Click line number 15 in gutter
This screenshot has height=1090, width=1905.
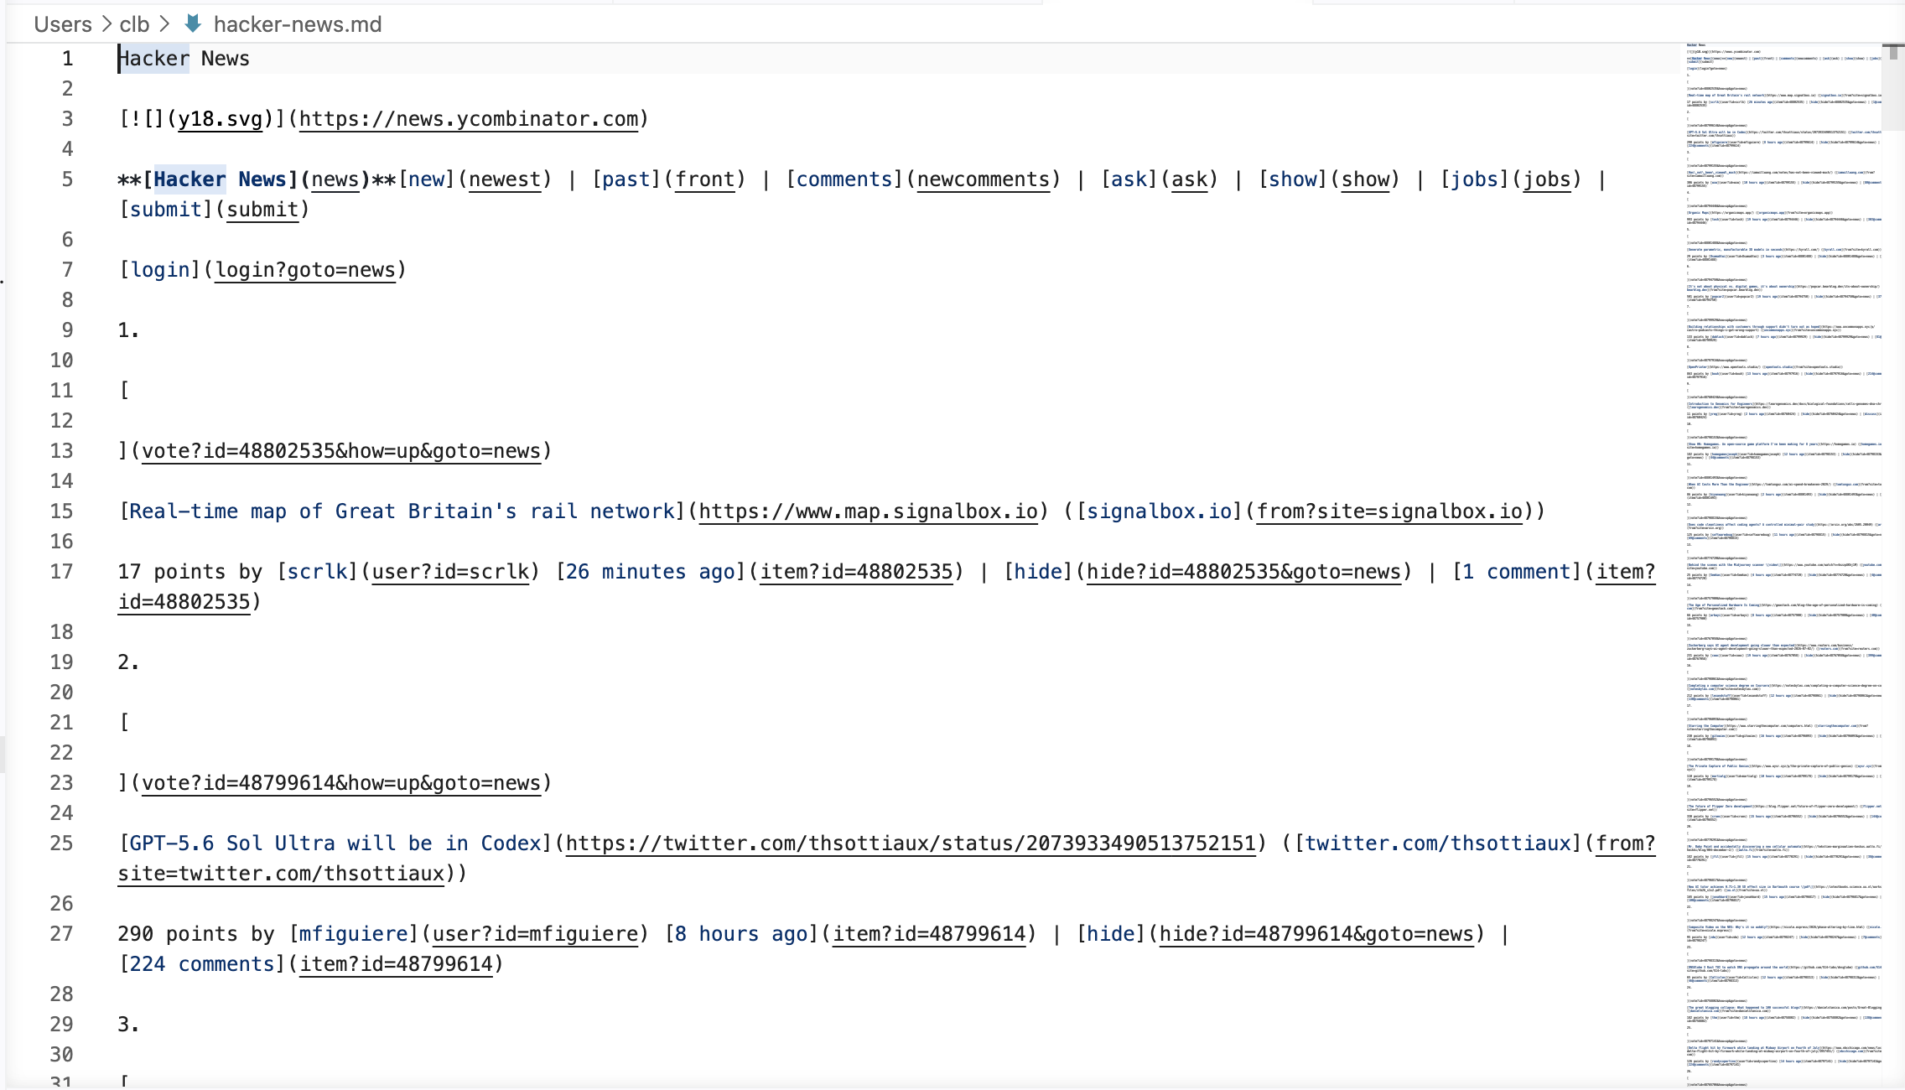[61, 511]
